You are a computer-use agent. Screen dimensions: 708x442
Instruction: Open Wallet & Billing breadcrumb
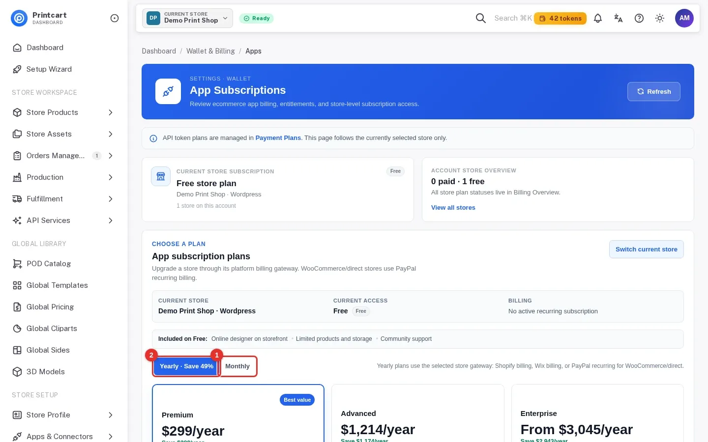210,51
